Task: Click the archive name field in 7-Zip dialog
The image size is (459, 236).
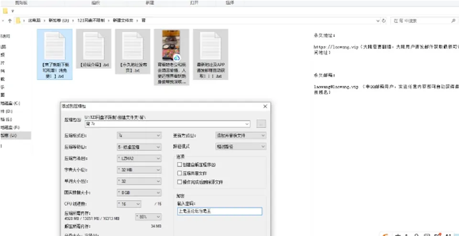Action: (167, 124)
